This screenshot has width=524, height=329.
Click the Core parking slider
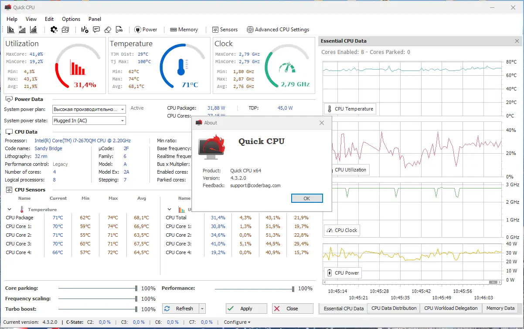[98, 288]
